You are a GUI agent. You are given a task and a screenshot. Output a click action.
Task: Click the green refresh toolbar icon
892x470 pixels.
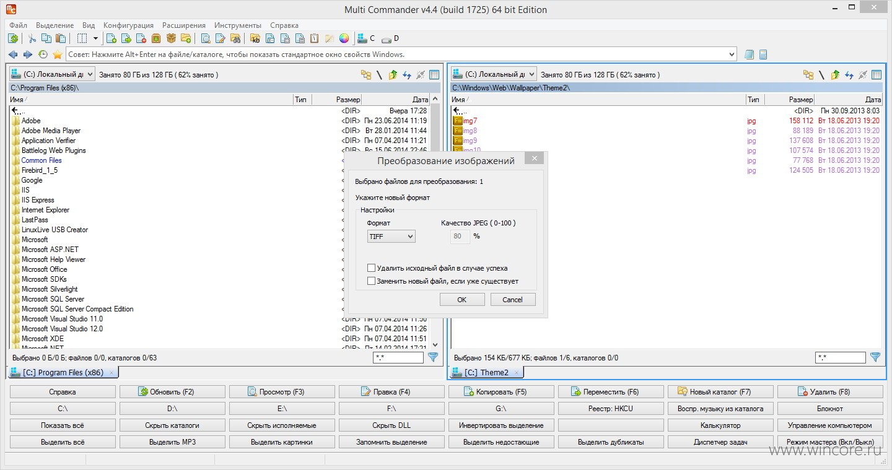[x=13, y=38]
